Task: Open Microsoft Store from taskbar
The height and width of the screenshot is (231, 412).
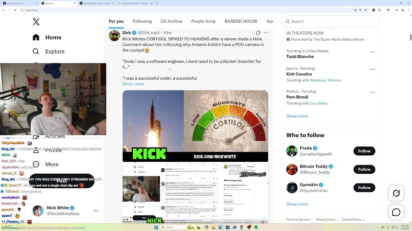Action: 228,227
